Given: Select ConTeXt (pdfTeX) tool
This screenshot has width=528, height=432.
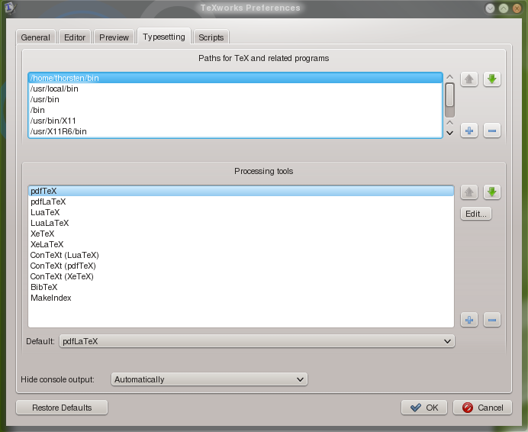Looking at the screenshot, I should 241,266.
